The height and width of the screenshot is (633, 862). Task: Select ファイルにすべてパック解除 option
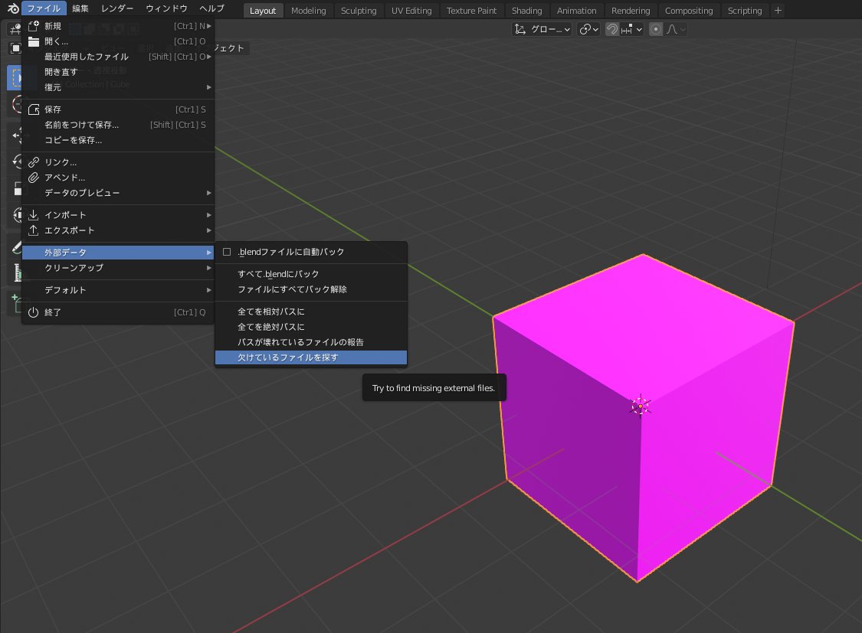click(x=311, y=289)
